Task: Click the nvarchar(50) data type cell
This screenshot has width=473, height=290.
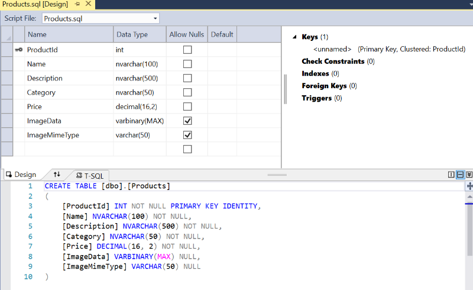Action: click(140, 92)
